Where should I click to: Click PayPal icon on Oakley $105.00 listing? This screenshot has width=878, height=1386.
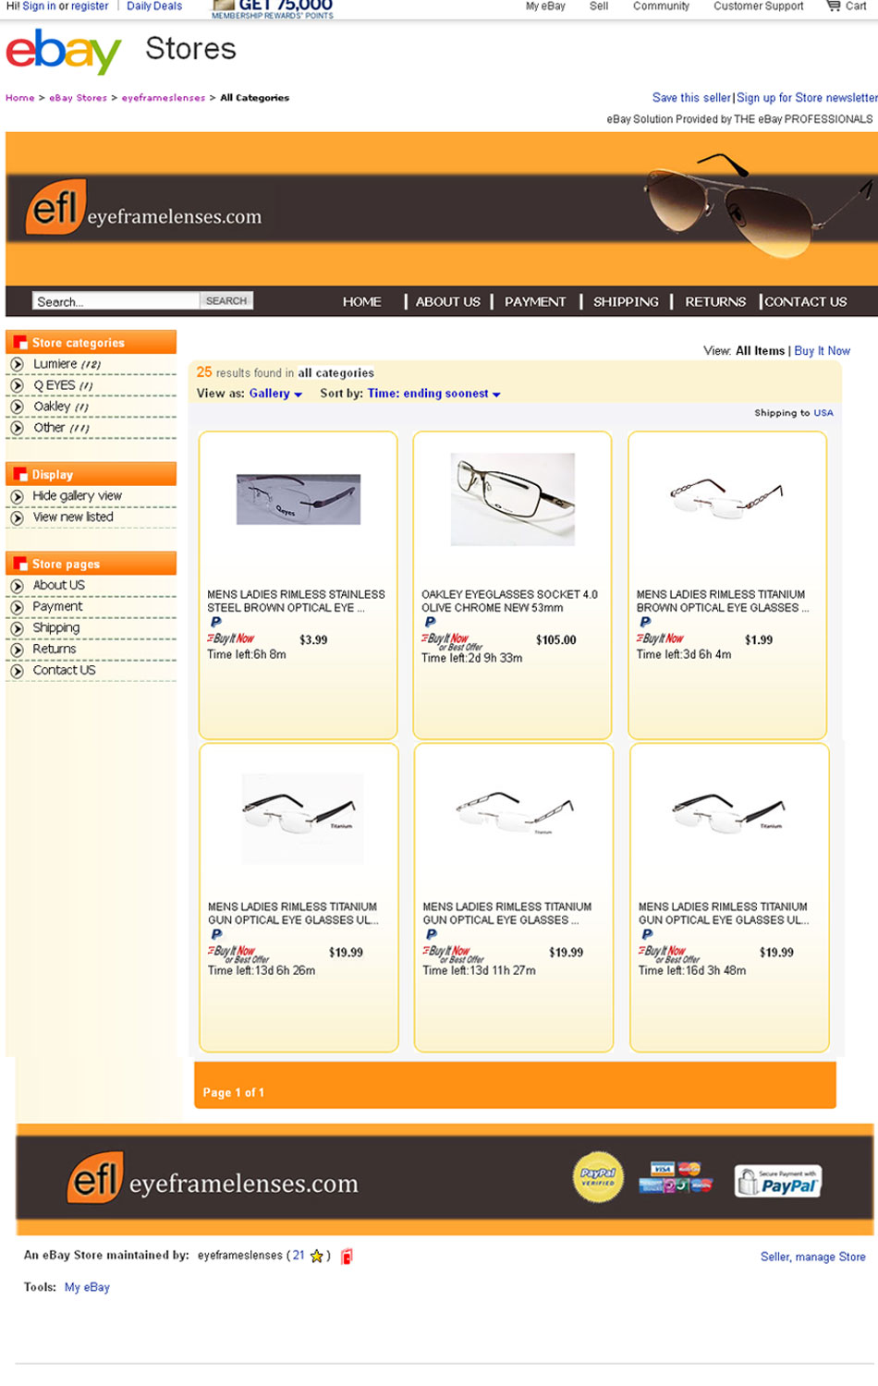point(430,622)
